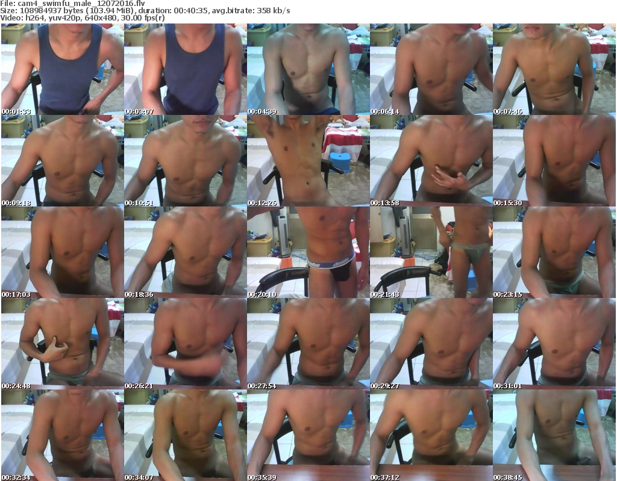Select the frame stamped 00:17:03
Screen dimensions: 617x481
click(63, 252)
